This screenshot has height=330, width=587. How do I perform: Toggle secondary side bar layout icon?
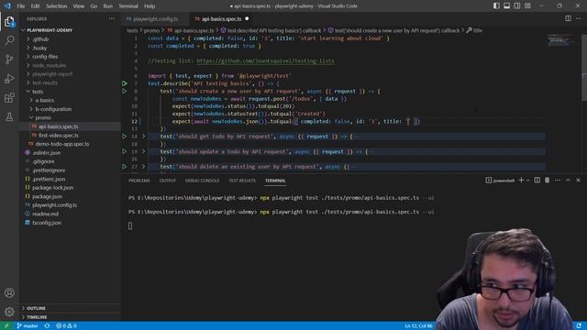click(517, 6)
